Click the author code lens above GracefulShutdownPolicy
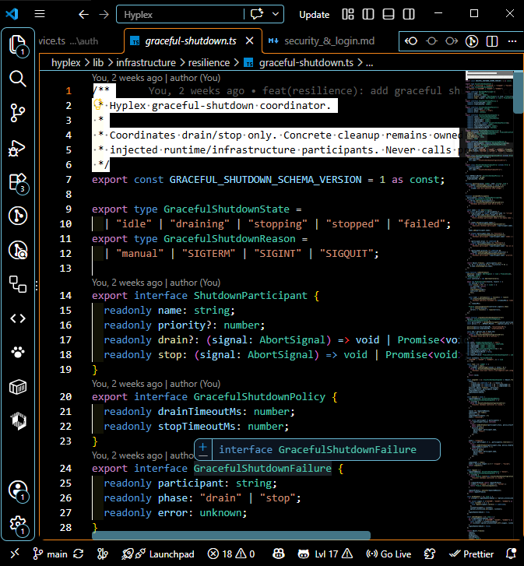This screenshot has height=566, width=524. click(x=156, y=383)
